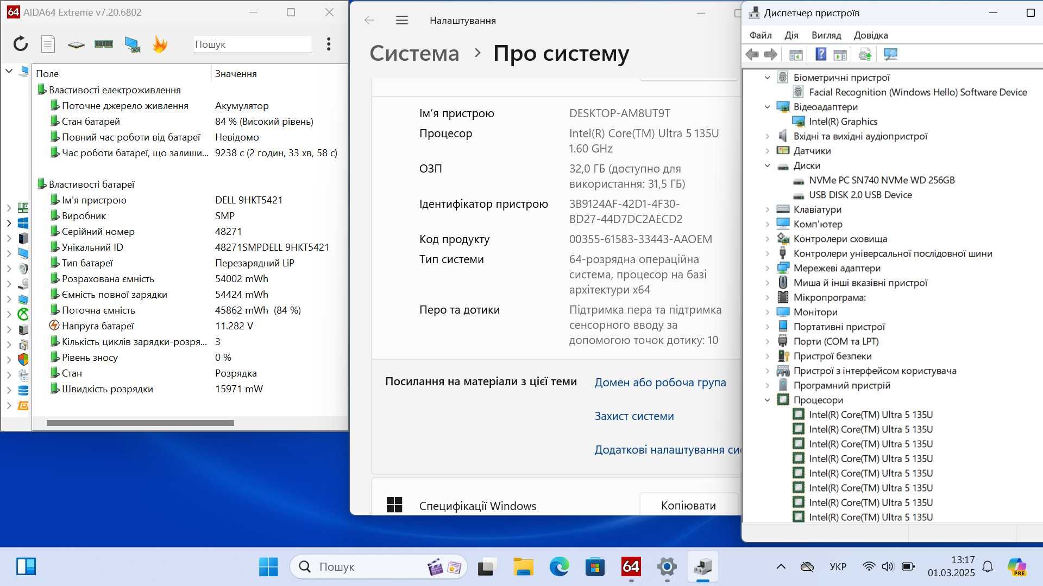1043x586 pixels.
Task: Open Settings hamburger navigation menu
Action: pyautogui.click(x=402, y=21)
